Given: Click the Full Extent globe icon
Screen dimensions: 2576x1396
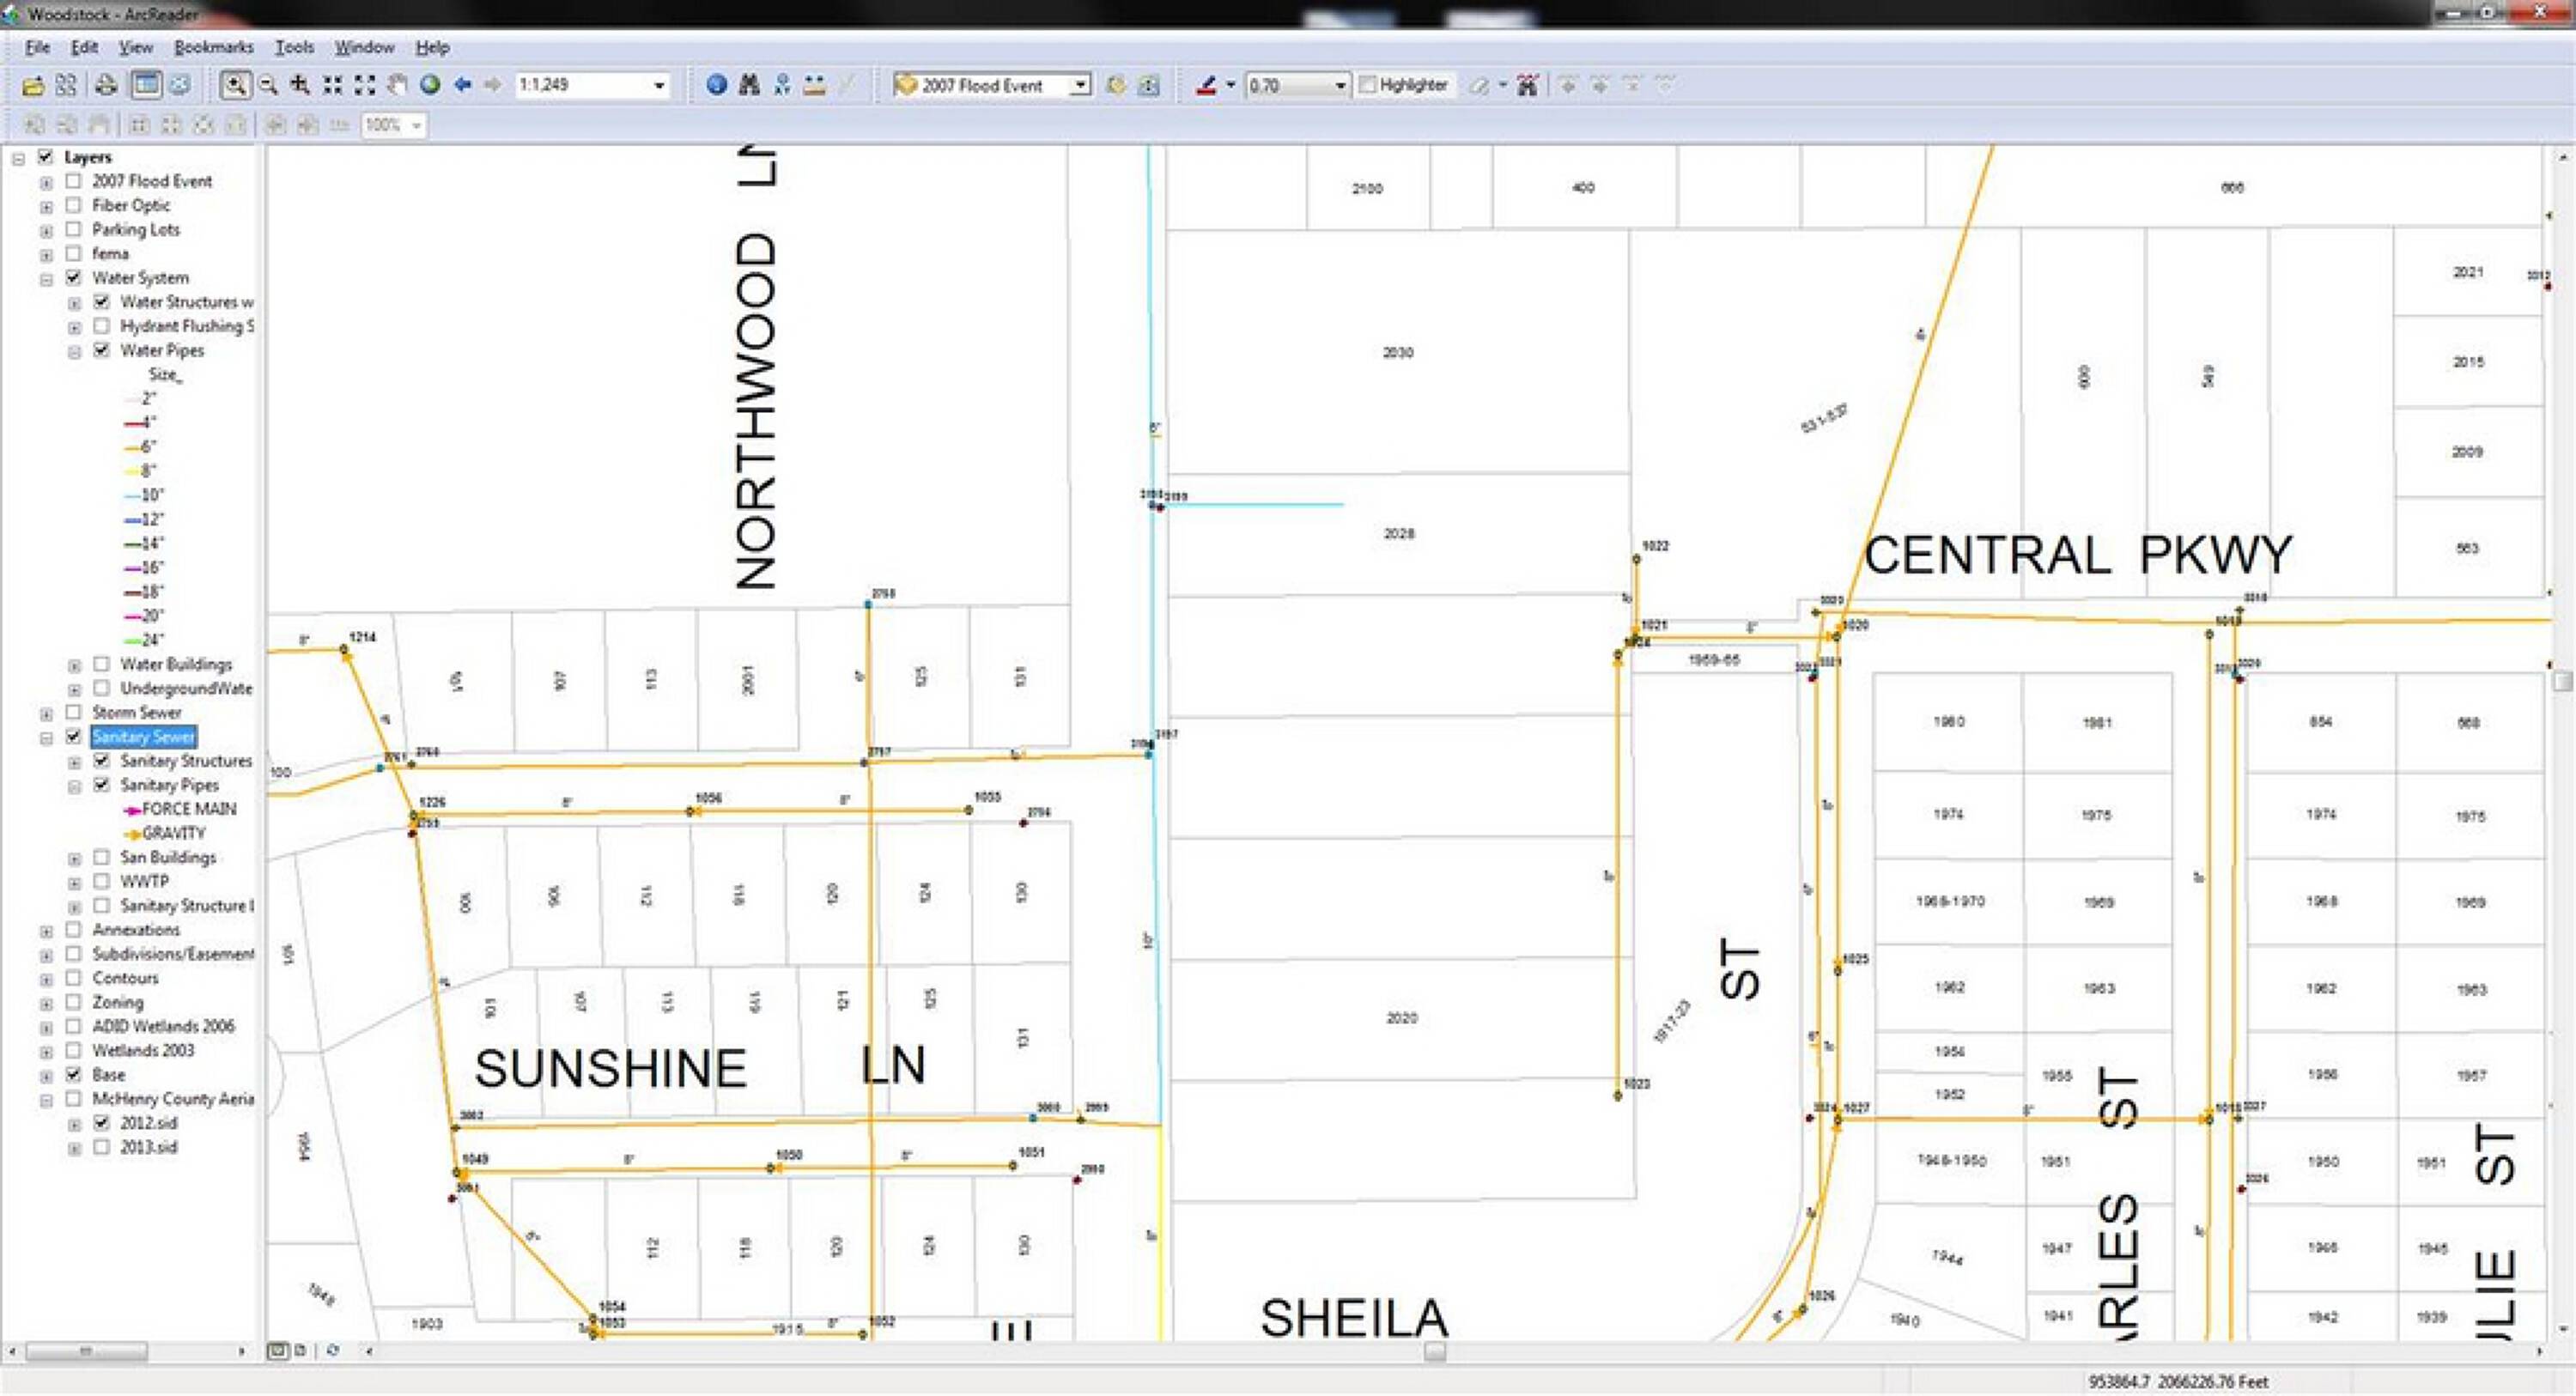Looking at the screenshot, I should pos(430,85).
